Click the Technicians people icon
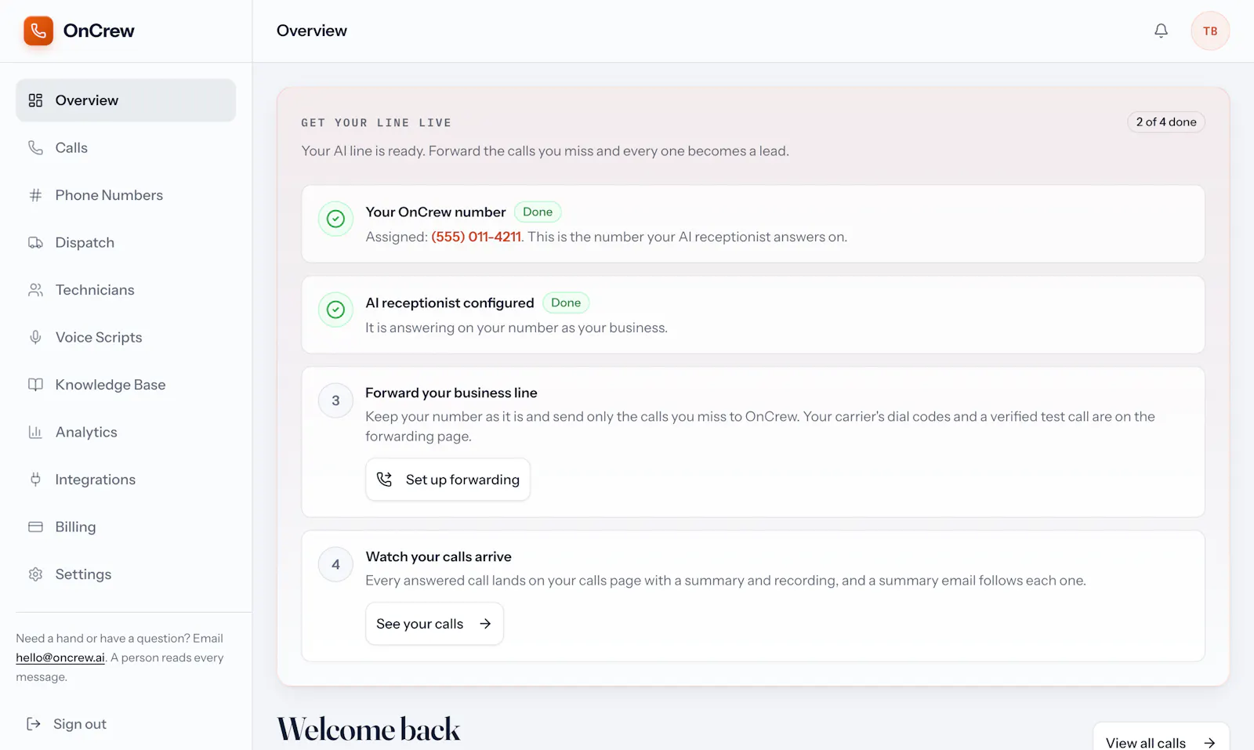1254x750 pixels. 35,290
